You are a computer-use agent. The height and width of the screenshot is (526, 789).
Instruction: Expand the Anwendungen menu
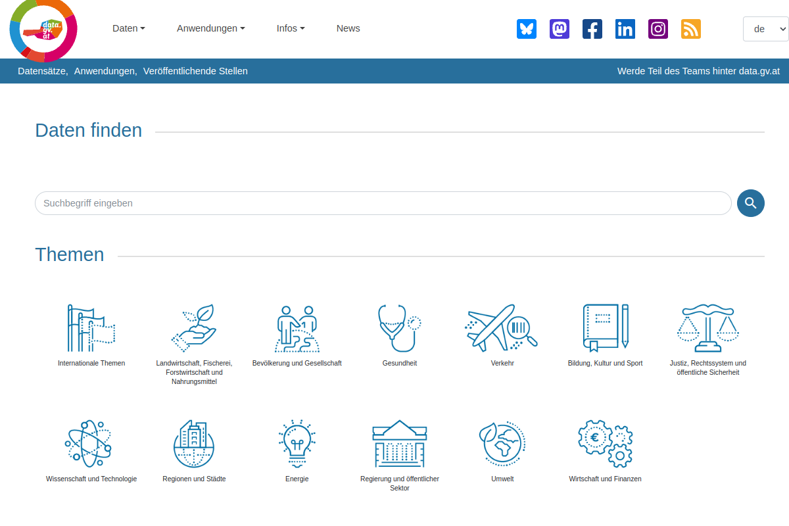click(211, 28)
